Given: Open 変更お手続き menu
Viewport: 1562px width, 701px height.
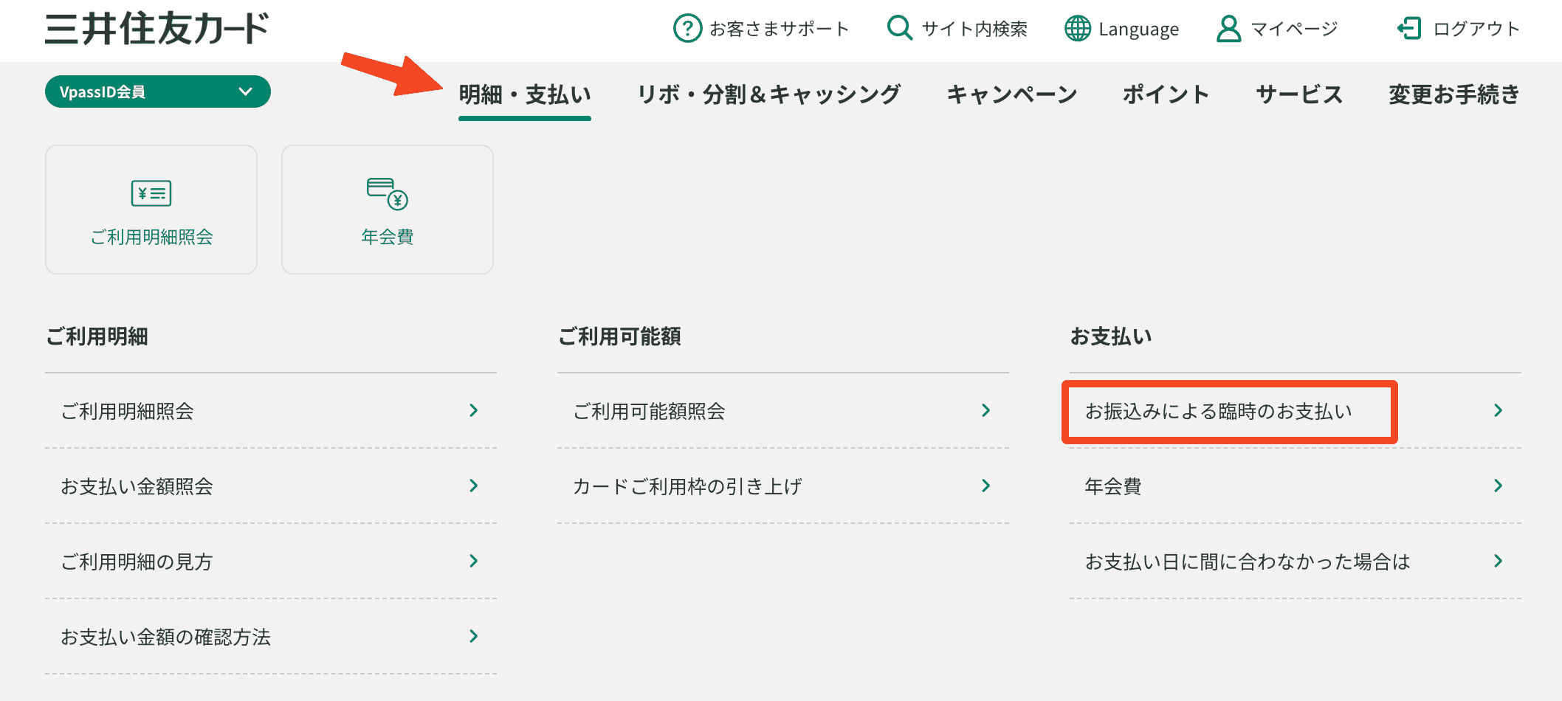Looking at the screenshot, I should pyautogui.click(x=1453, y=94).
